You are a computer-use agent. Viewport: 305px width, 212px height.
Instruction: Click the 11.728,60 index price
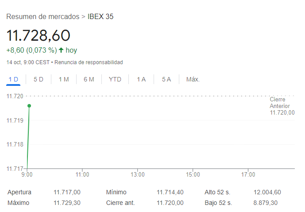coord(39,35)
